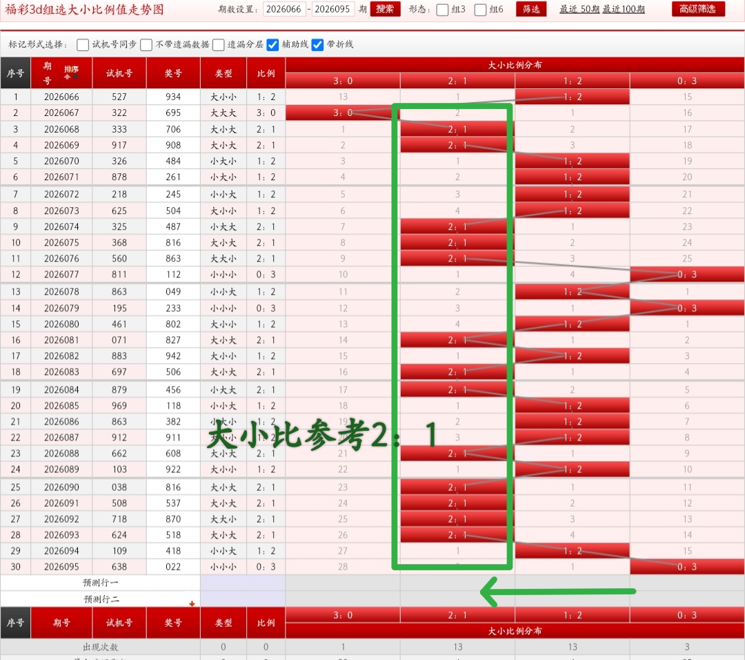Open 高级筛选 advanced filter
745x660 pixels.
pyautogui.click(x=697, y=9)
